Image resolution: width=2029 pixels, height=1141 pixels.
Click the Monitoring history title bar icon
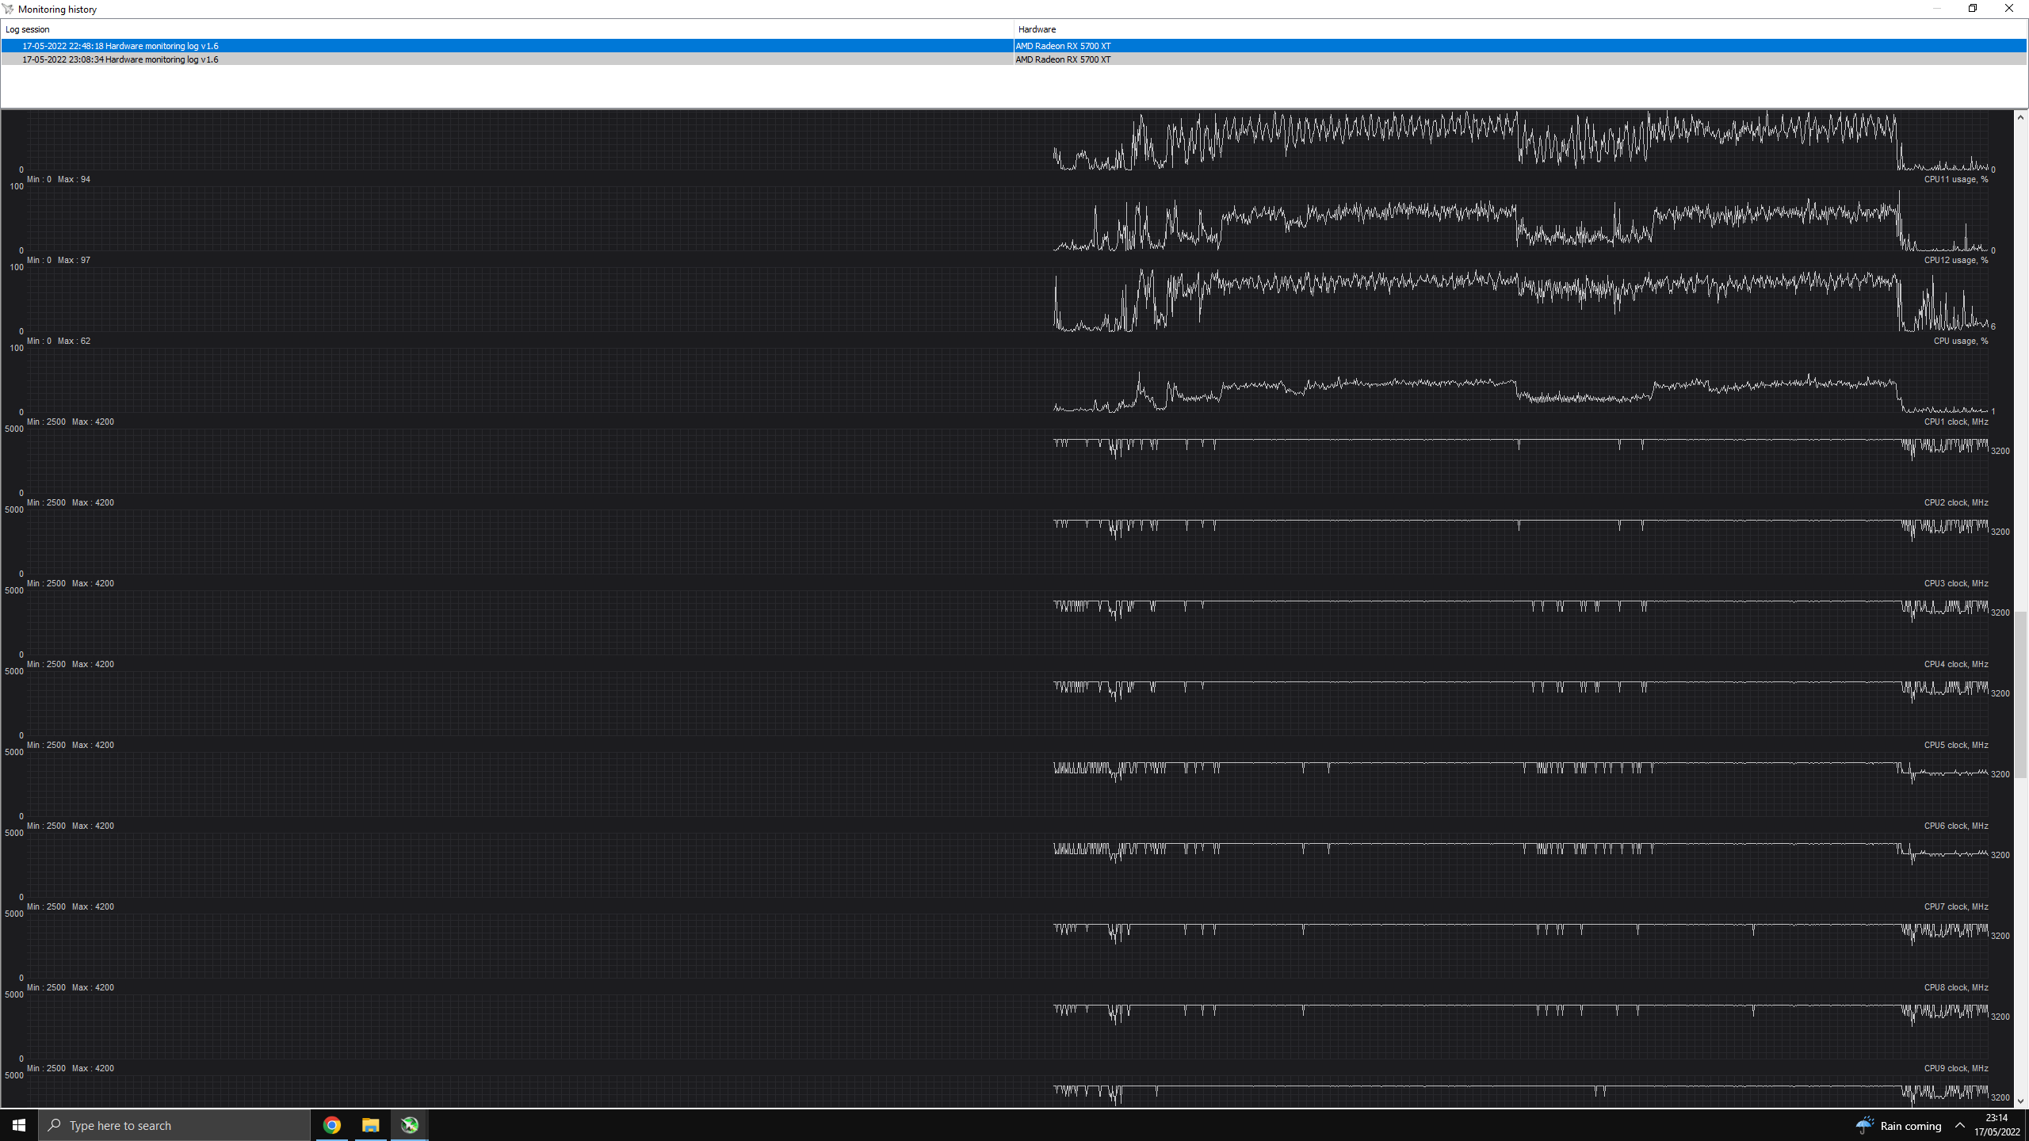tap(9, 9)
